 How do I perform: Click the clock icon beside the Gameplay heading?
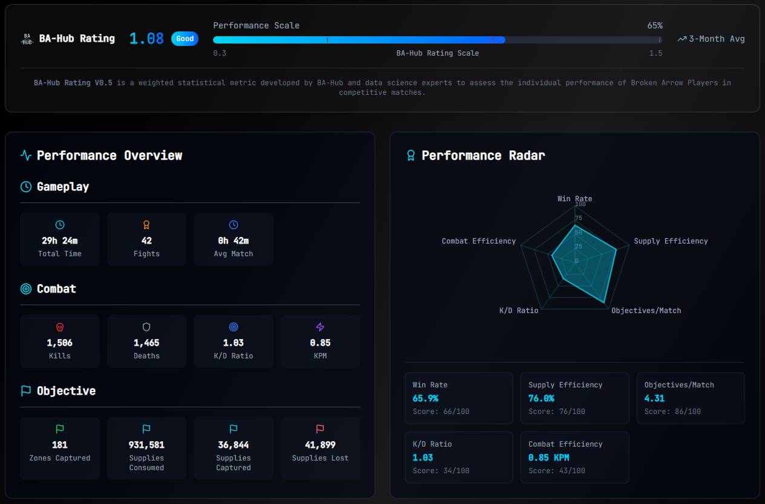click(26, 187)
